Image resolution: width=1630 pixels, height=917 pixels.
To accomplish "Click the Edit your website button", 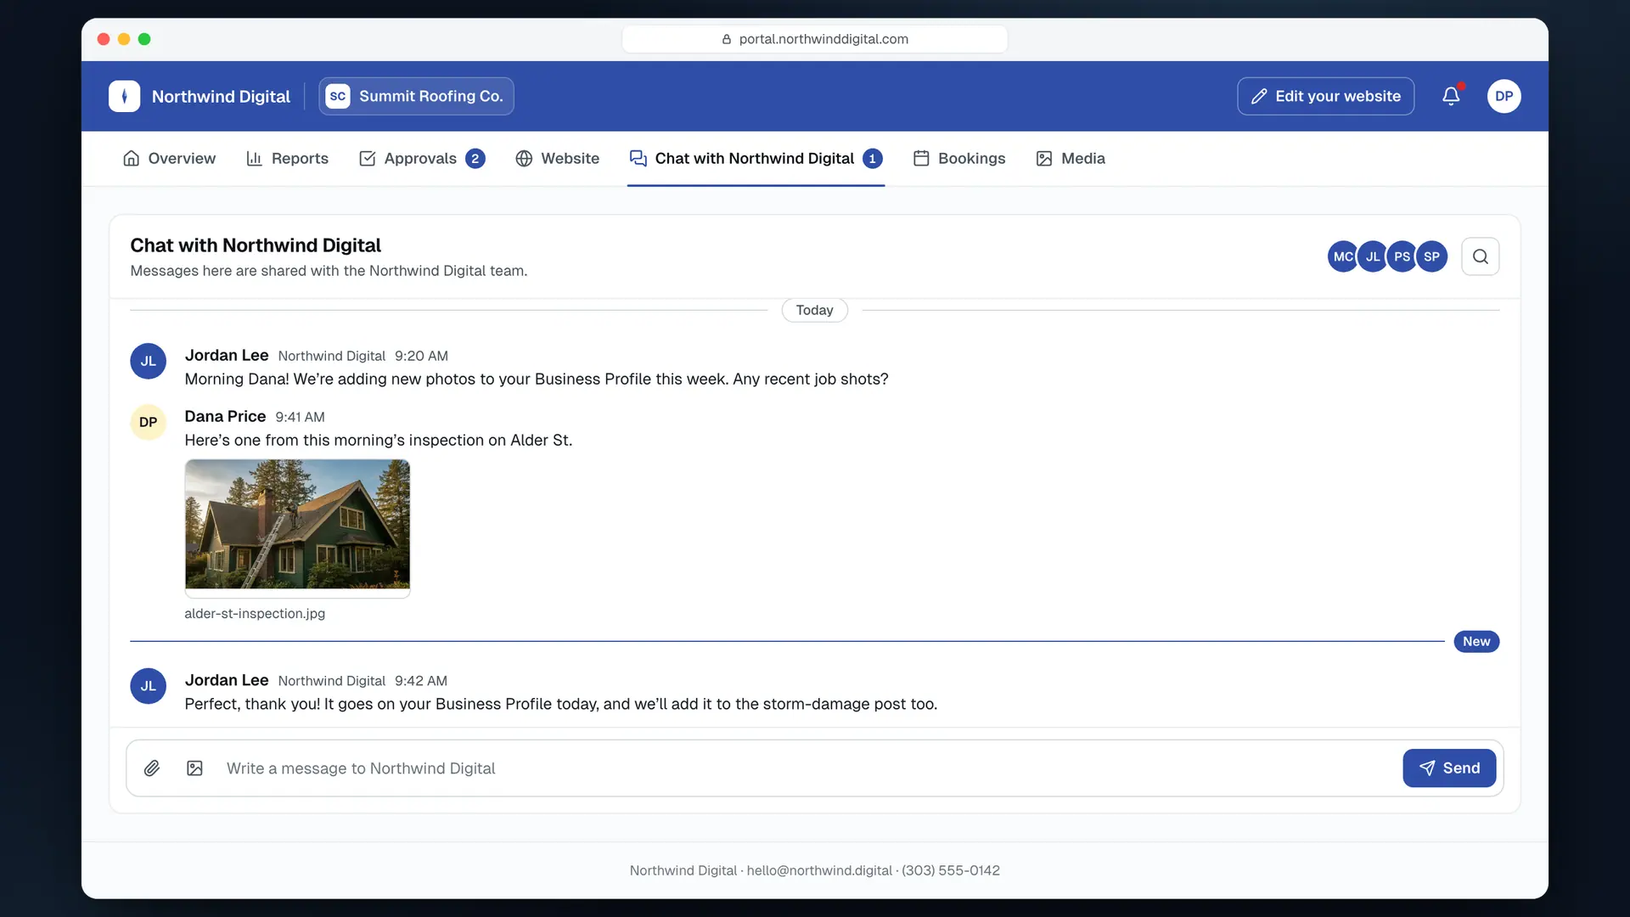I will click(1325, 96).
